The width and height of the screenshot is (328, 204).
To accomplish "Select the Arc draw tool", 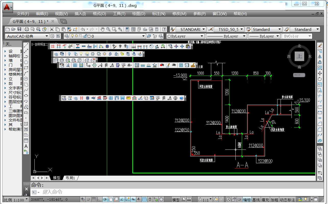I will coord(26,73).
